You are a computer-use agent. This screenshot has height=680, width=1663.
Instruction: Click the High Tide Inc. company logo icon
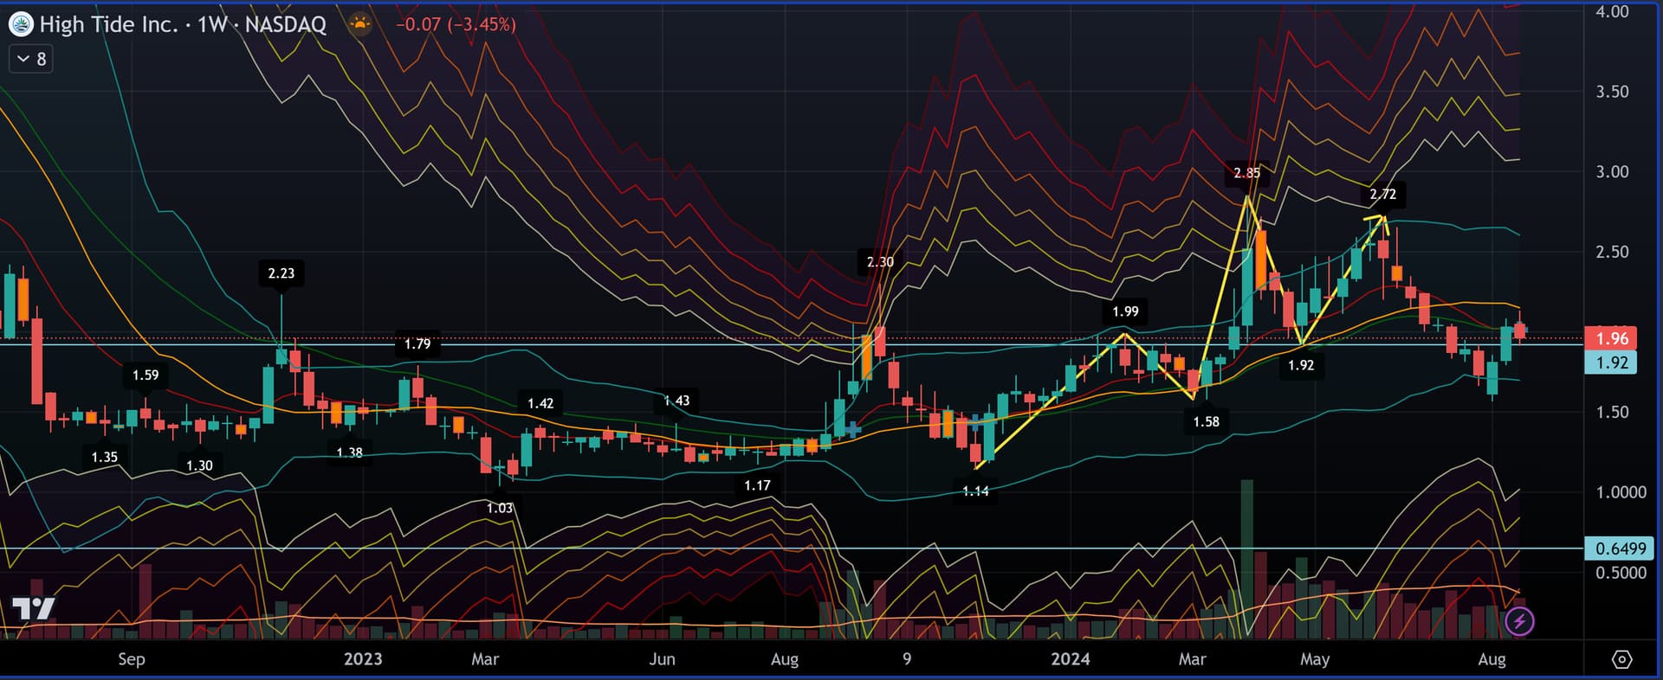click(21, 24)
